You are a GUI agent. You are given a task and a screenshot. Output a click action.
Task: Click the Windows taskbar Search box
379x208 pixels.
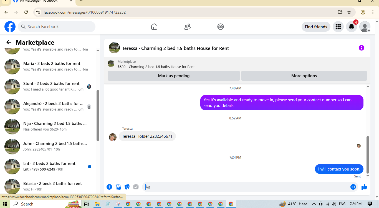point(46,204)
